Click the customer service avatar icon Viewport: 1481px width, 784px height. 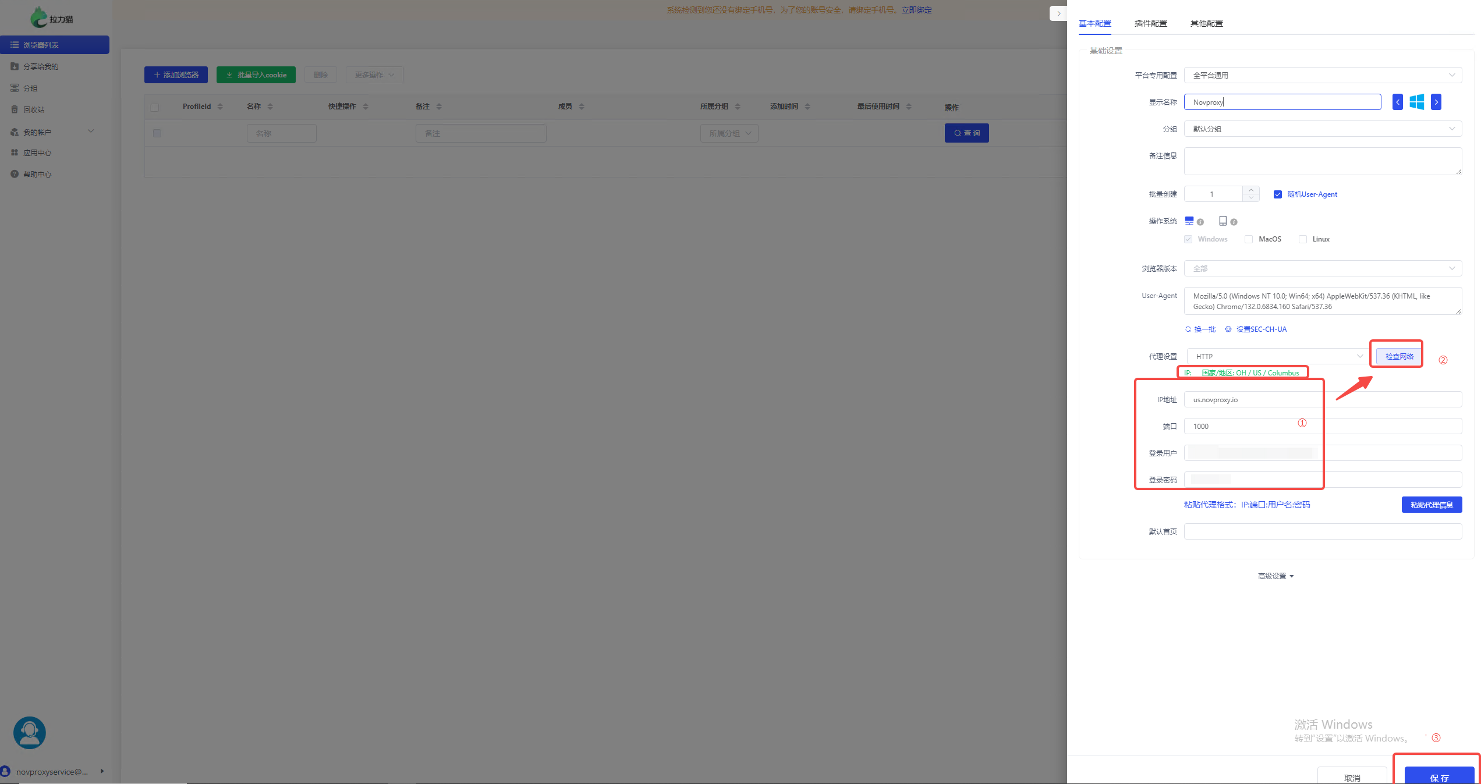(30, 732)
